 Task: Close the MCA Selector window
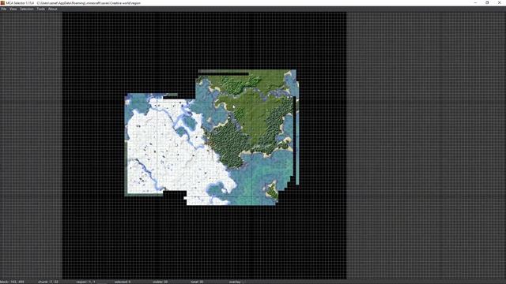[499, 3]
